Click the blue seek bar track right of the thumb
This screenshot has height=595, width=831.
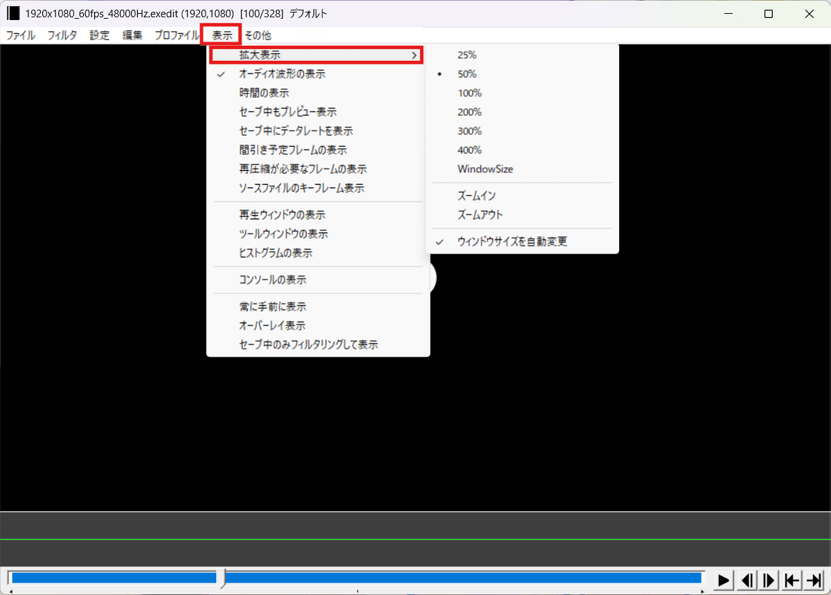464,578
